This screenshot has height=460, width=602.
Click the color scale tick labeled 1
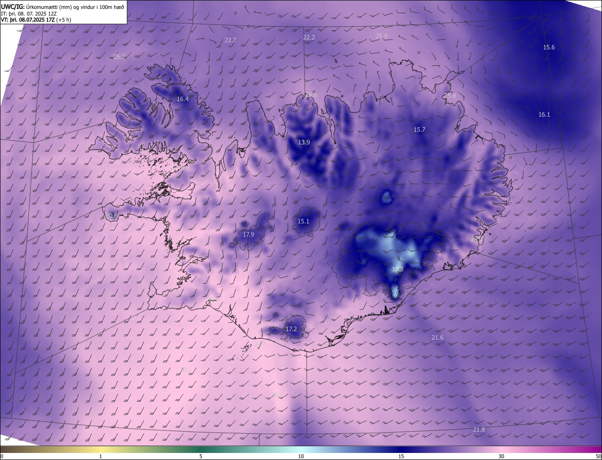point(101,456)
